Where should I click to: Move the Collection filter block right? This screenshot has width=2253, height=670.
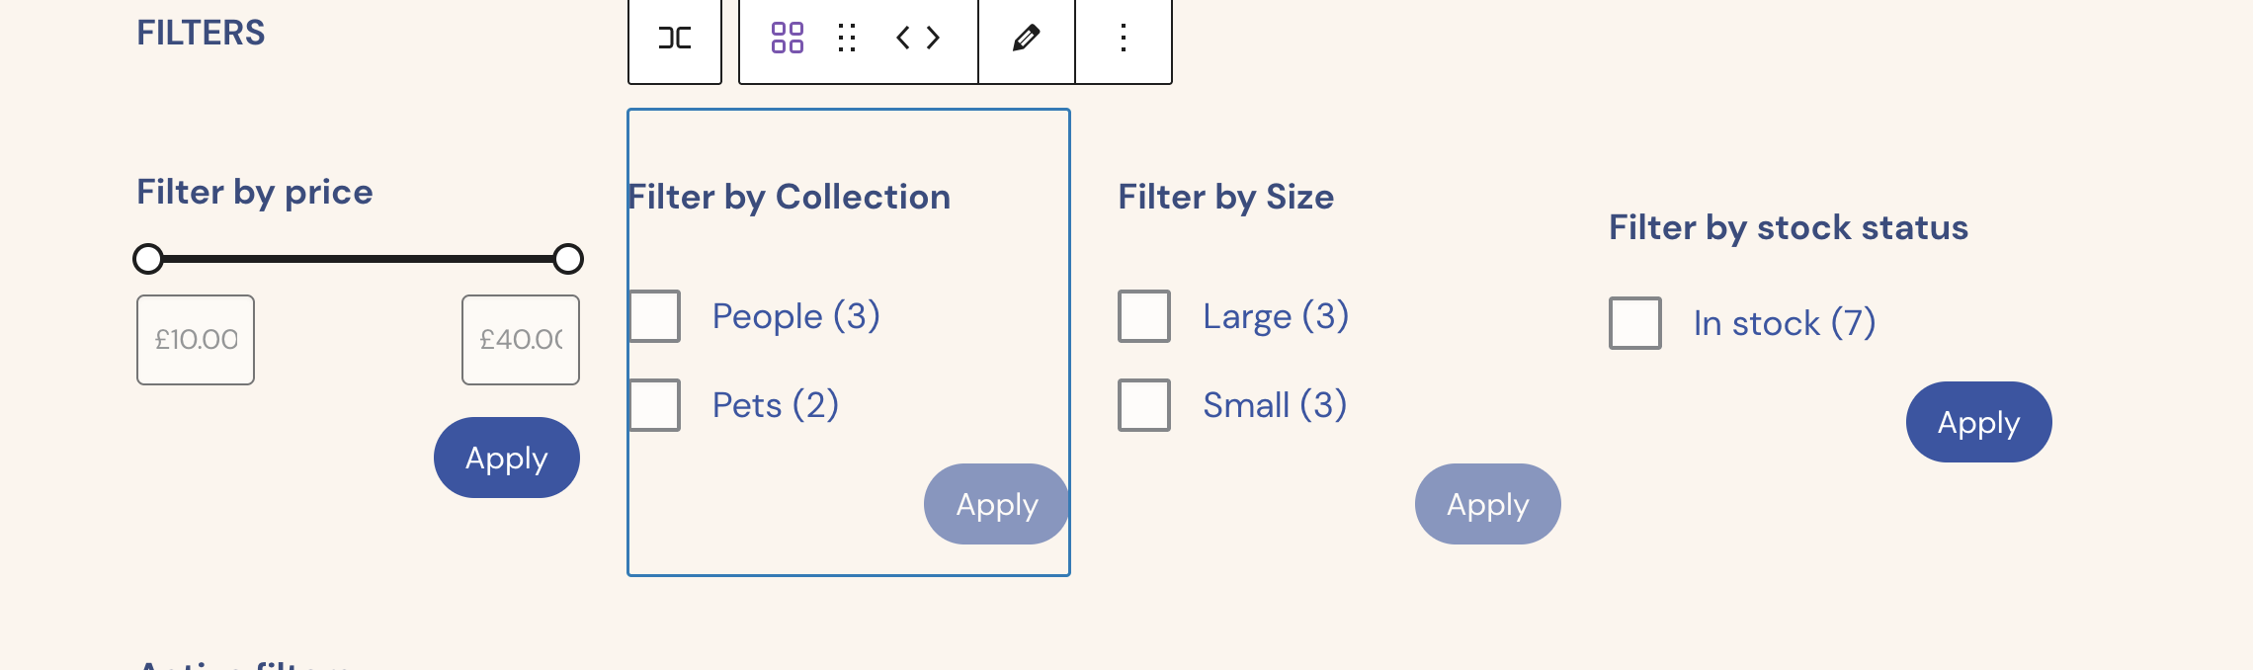[930, 40]
